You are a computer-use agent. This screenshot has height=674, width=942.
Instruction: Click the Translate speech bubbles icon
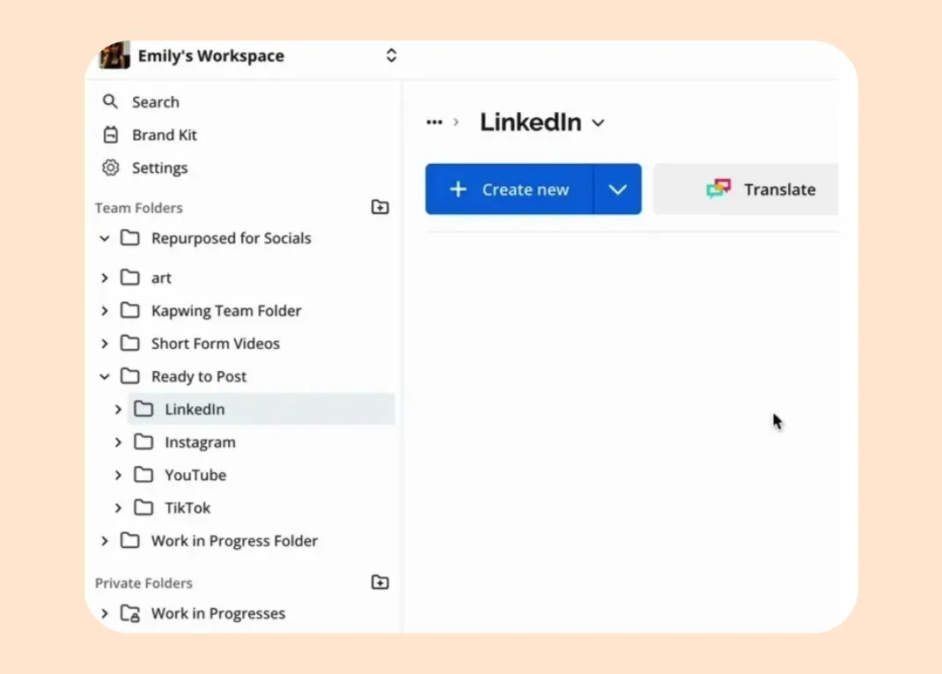pyautogui.click(x=718, y=189)
